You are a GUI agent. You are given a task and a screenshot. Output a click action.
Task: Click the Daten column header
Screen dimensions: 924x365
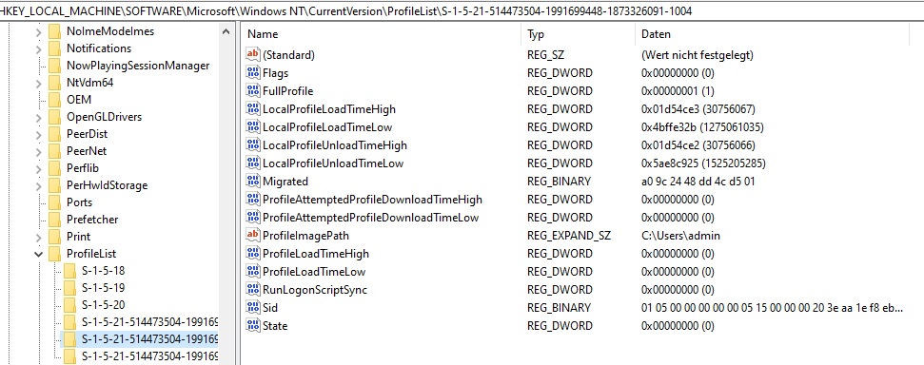(779, 34)
